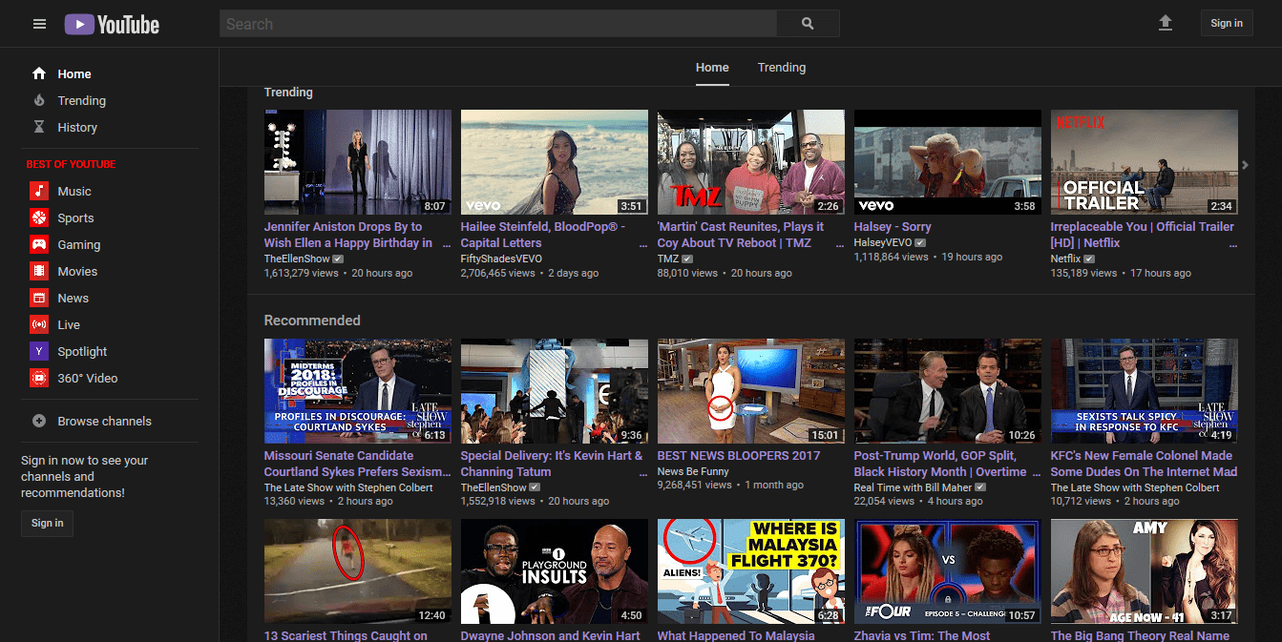Open the Halsey Sorry vevo thumbnail
Image resolution: width=1282 pixels, height=642 pixels.
point(948,162)
